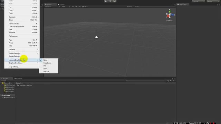Open the Textured draw mode dropdown
Viewport: 221px width, 124px height.
pos(52,7)
